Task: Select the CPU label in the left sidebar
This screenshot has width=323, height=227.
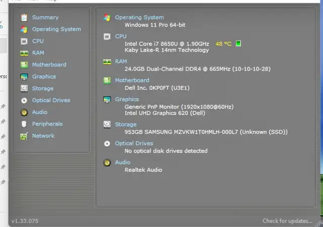Action: click(x=38, y=41)
